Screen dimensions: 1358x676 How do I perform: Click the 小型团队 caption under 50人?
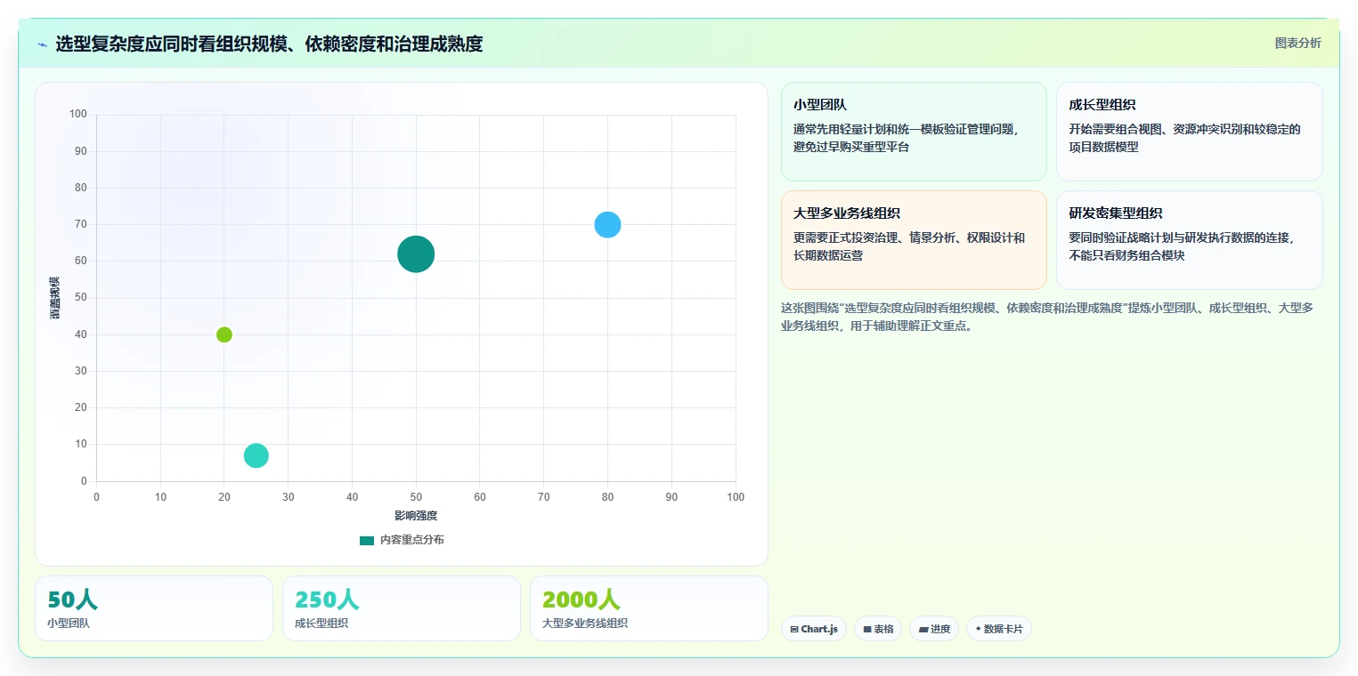point(69,624)
